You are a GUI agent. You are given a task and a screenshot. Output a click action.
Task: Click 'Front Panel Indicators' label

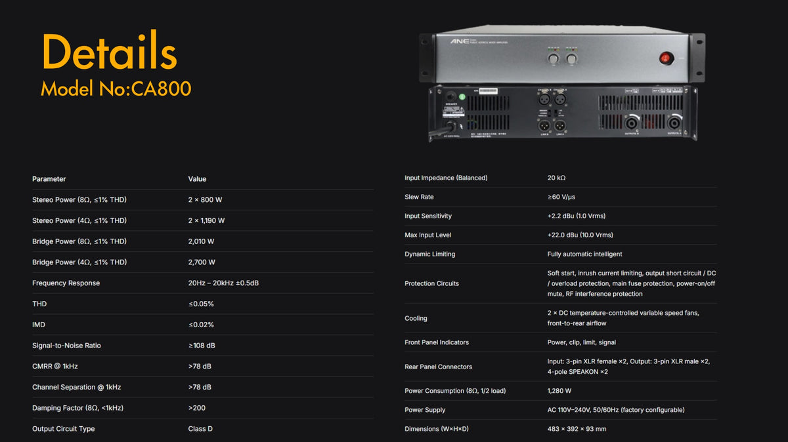tap(436, 342)
